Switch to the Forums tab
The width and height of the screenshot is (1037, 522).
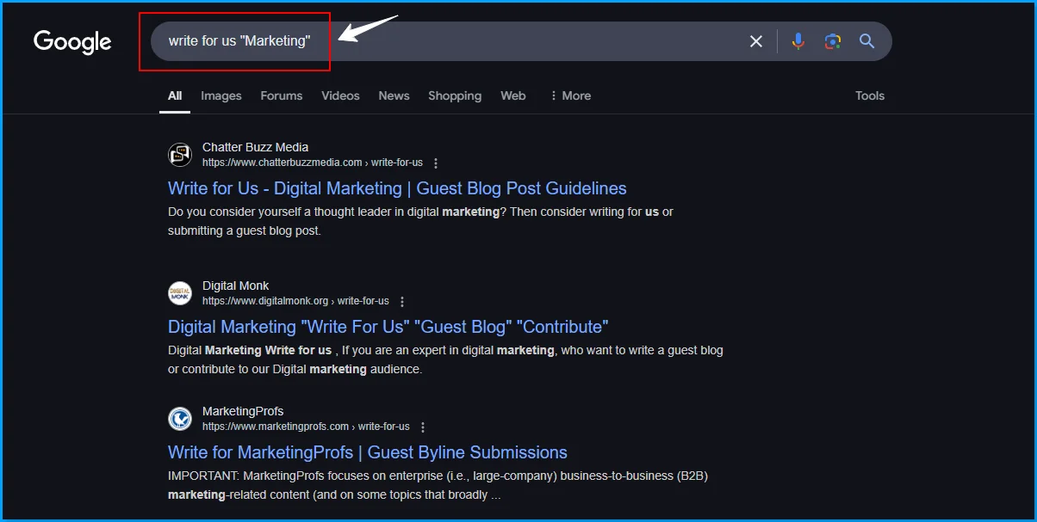(282, 95)
